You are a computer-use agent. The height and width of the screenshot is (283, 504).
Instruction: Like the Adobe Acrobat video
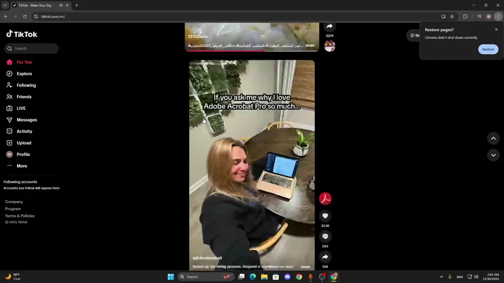[x=325, y=216]
